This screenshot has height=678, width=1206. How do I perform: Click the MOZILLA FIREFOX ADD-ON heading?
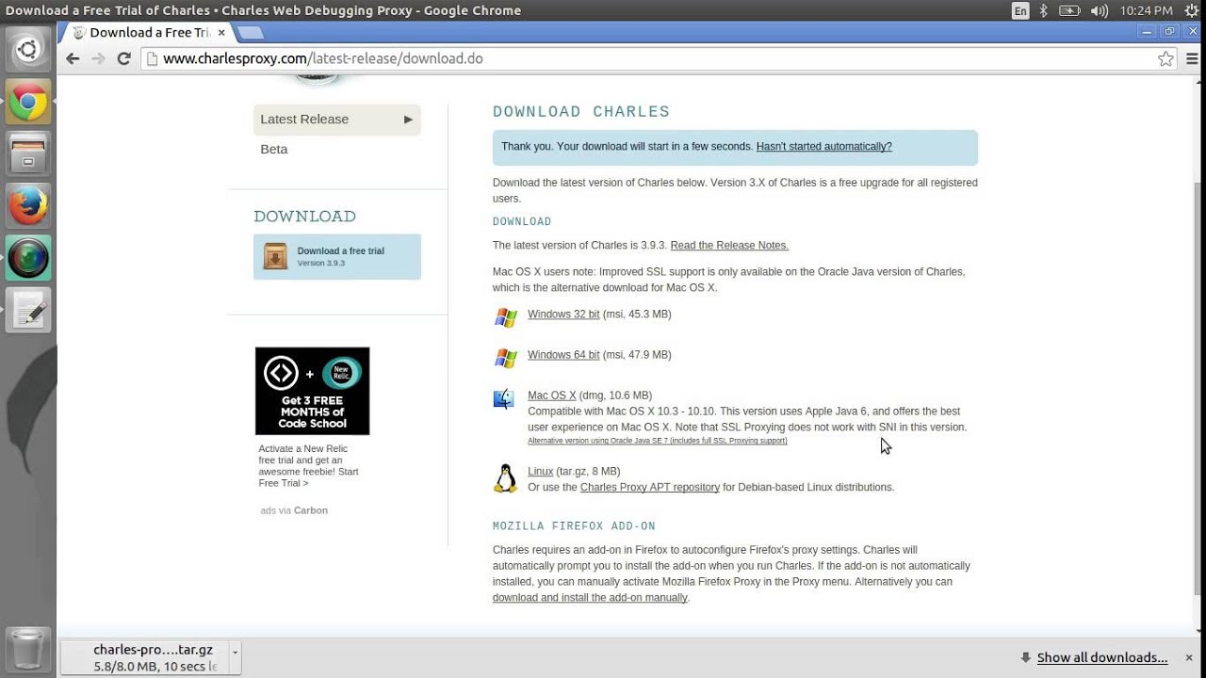pos(574,526)
